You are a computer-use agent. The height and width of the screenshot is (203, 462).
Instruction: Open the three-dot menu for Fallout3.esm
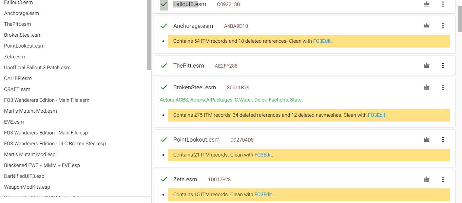point(443,4)
